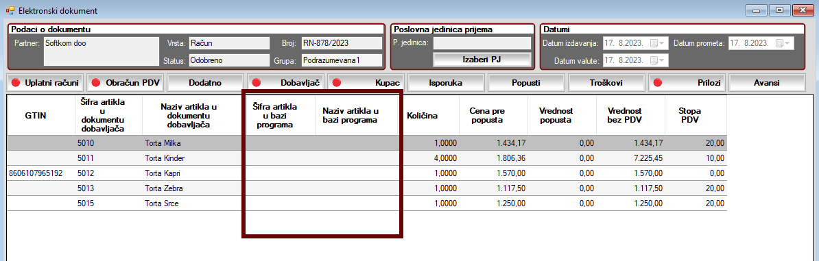Select the Torta Kinder row
This screenshot has height=261, width=819.
coord(367,158)
